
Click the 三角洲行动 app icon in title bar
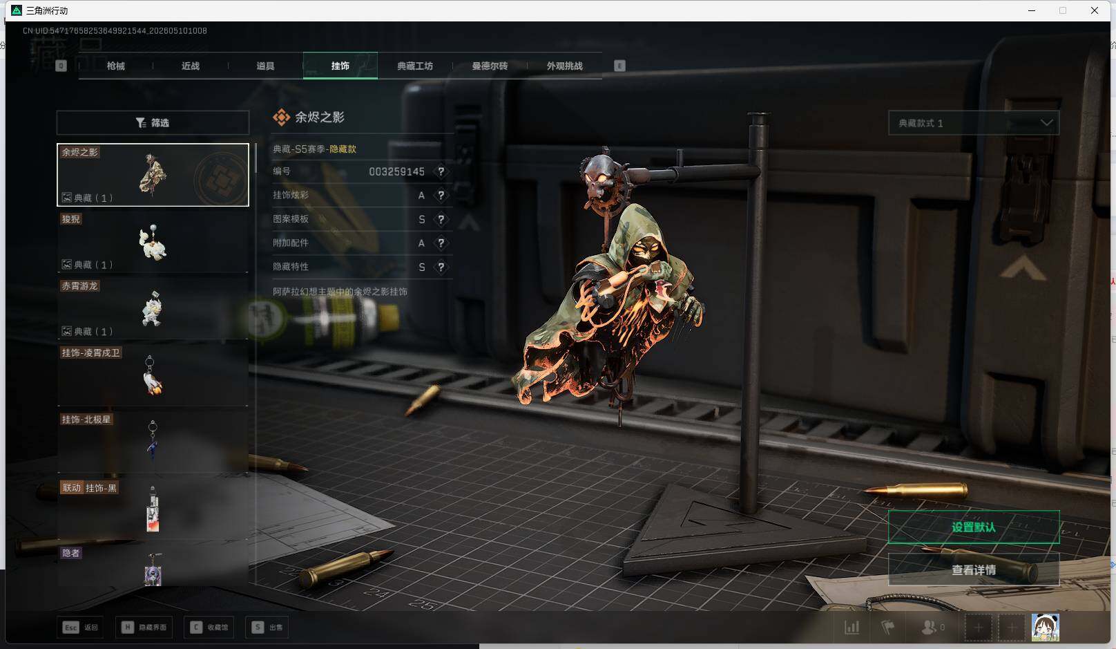point(17,10)
